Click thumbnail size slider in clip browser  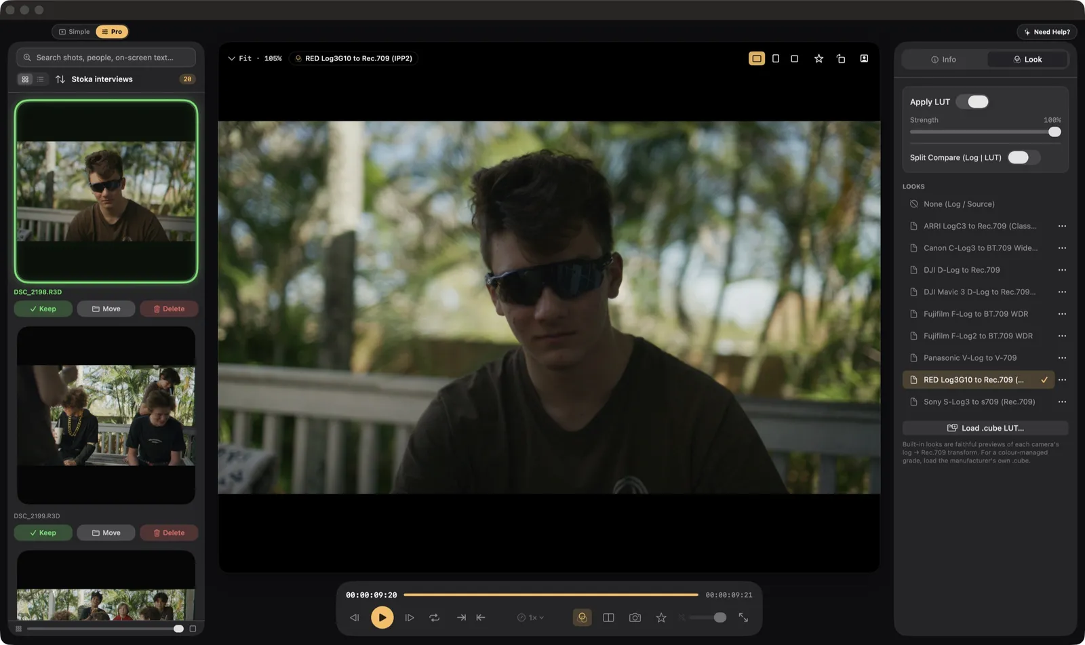[106, 629]
